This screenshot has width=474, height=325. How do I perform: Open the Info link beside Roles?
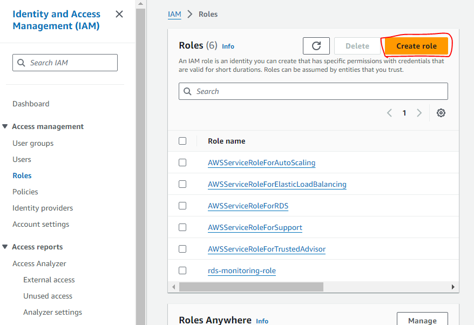click(x=228, y=46)
